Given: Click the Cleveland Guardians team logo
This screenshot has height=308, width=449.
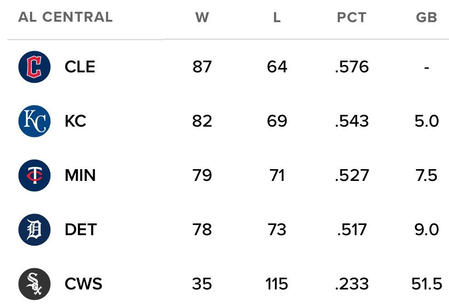Looking at the screenshot, I should point(34,67).
